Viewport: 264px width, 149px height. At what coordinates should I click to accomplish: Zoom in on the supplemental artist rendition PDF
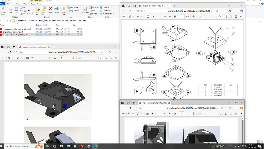(x=50, y=58)
